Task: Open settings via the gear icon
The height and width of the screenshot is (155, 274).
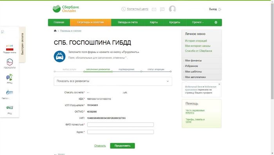Action: 216,22
